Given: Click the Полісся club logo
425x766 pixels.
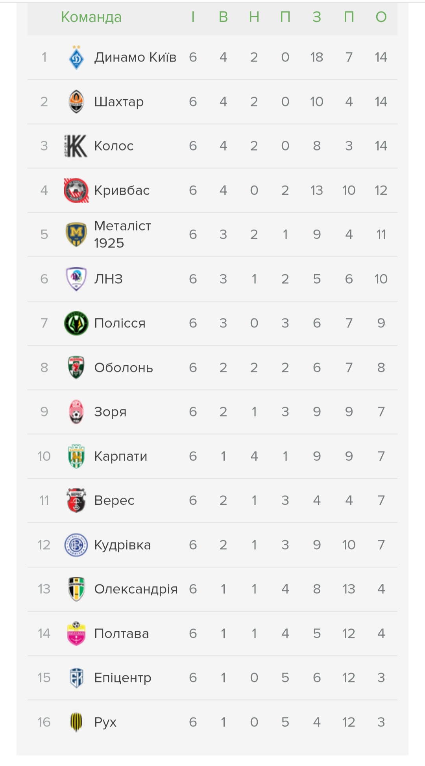Looking at the screenshot, I should pyautogui.click(x=76, y=323).
